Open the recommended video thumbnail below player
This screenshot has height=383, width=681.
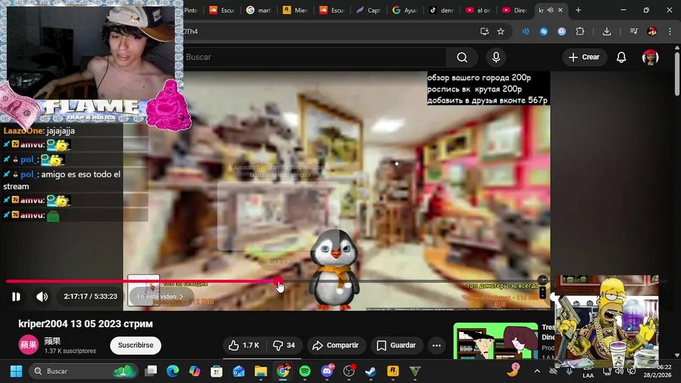click(495, 341)
